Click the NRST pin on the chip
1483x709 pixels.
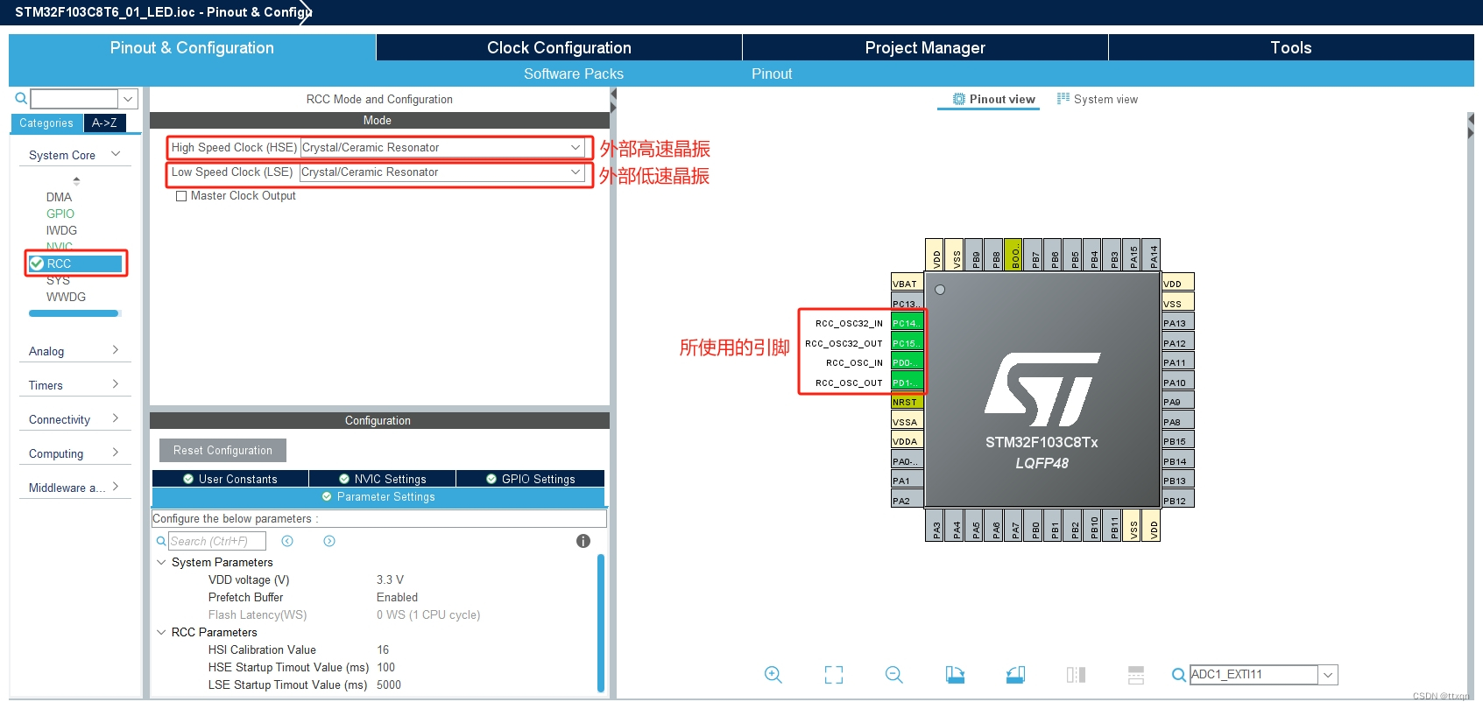pyautogui.click(x=907, y=402)
